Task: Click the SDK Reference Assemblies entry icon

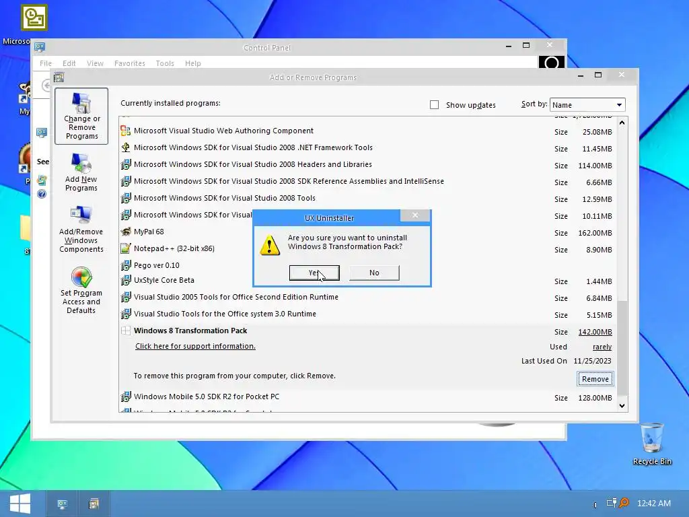Action: pos(126,181)
